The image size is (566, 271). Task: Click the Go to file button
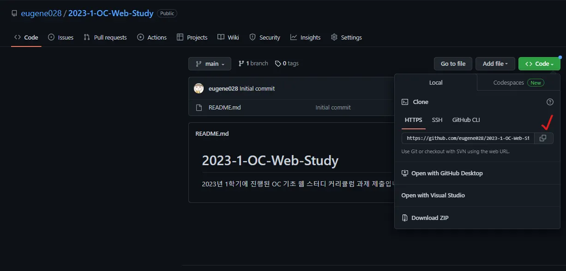coord(453,63)
